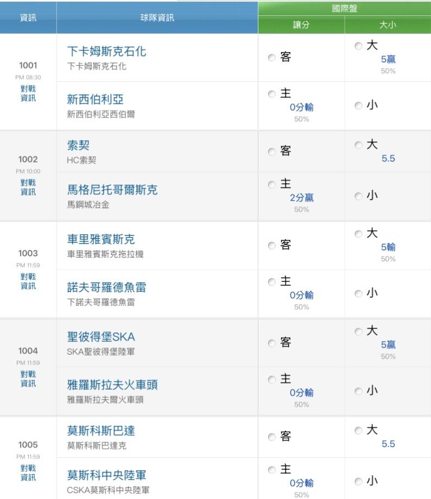Click the 讓分 column header

point(301,25)
